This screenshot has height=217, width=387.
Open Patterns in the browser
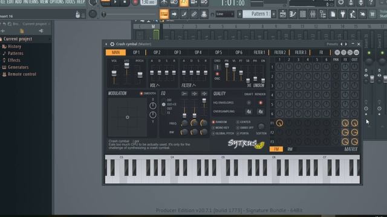click(x=15, y=53)
